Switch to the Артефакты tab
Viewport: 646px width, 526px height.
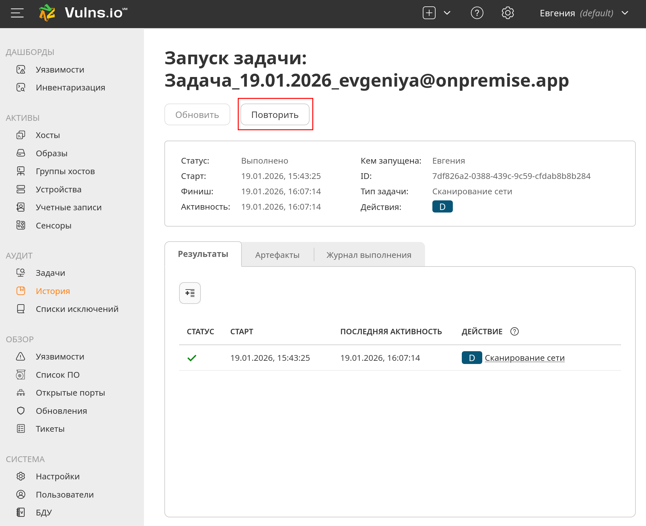277,255
